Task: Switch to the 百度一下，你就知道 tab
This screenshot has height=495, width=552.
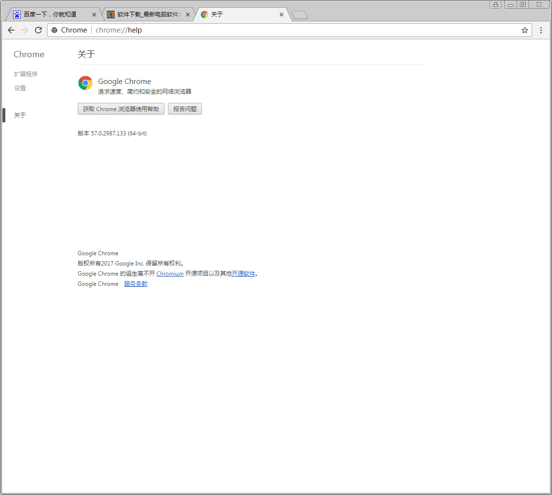Action: (53, 15)
